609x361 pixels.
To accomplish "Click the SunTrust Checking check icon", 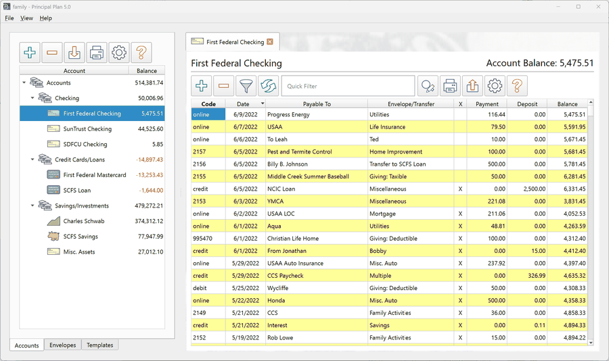I will click(53, 128).
